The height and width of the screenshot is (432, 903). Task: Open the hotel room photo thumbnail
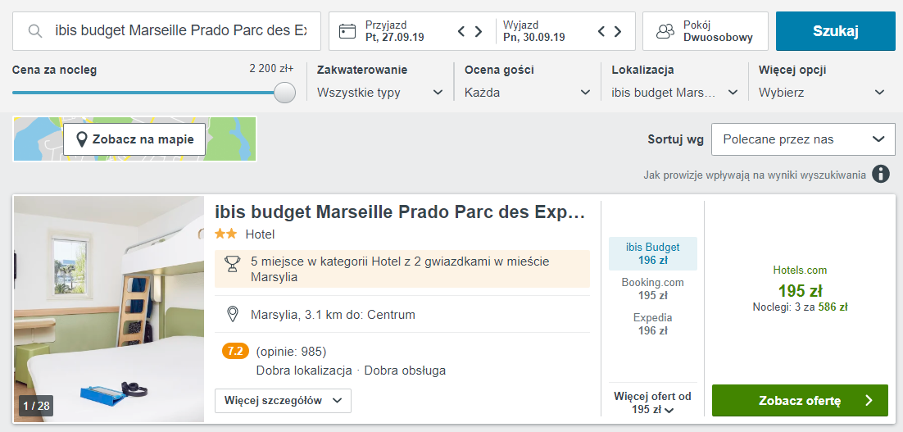pos(108,309)
